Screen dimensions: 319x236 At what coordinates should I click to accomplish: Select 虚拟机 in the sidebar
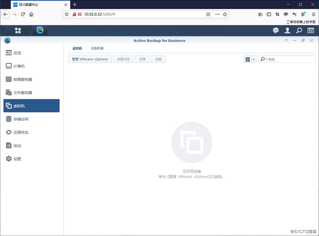32,106
